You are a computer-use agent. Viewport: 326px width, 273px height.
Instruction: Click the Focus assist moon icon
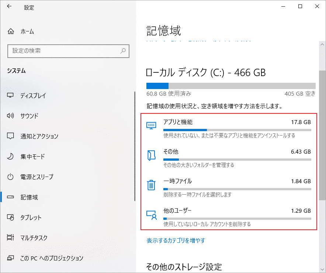[11, 157]
